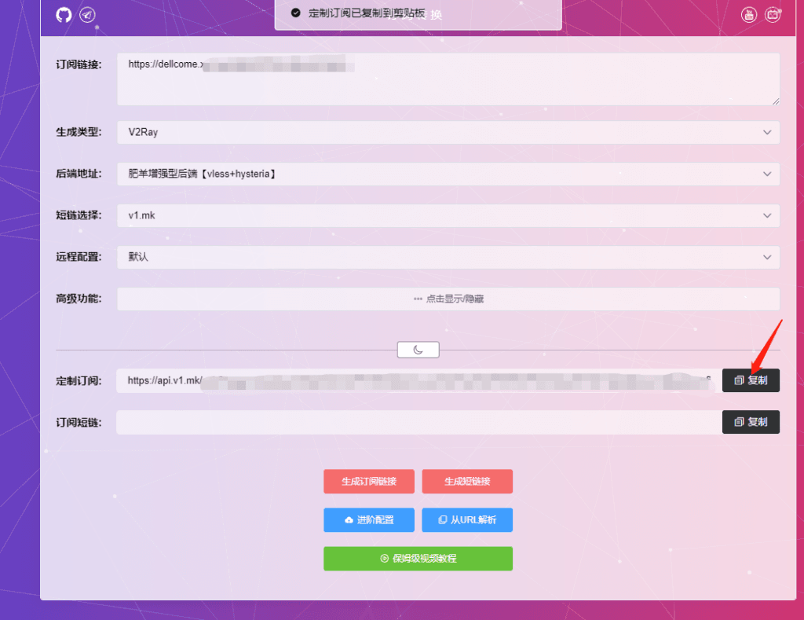
Task: Click the 生成订阅链接 button
Action: click(x=368, y=482)
